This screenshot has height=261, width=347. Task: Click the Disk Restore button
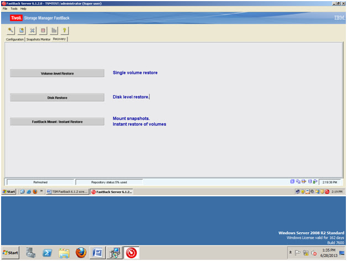pyautogui.click(x=57, y=97)
